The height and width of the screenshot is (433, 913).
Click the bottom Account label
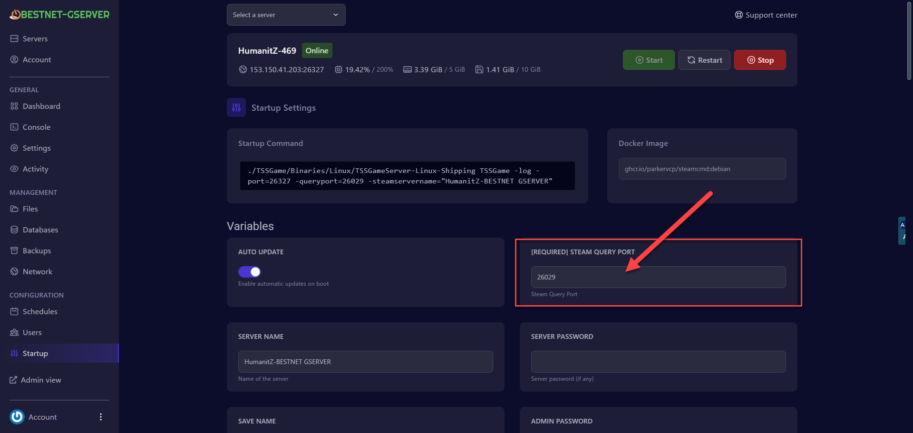[x=42, y=417]
